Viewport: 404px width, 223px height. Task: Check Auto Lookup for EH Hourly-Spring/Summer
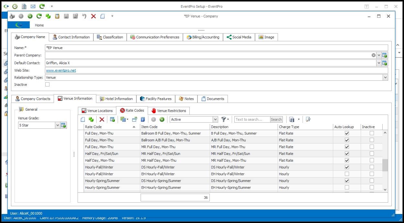click(347, 188)
